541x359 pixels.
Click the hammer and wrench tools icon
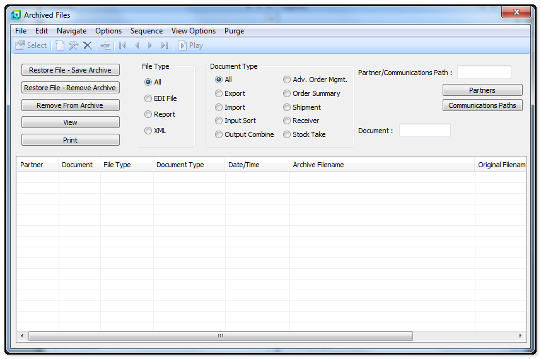coord(74,45)
